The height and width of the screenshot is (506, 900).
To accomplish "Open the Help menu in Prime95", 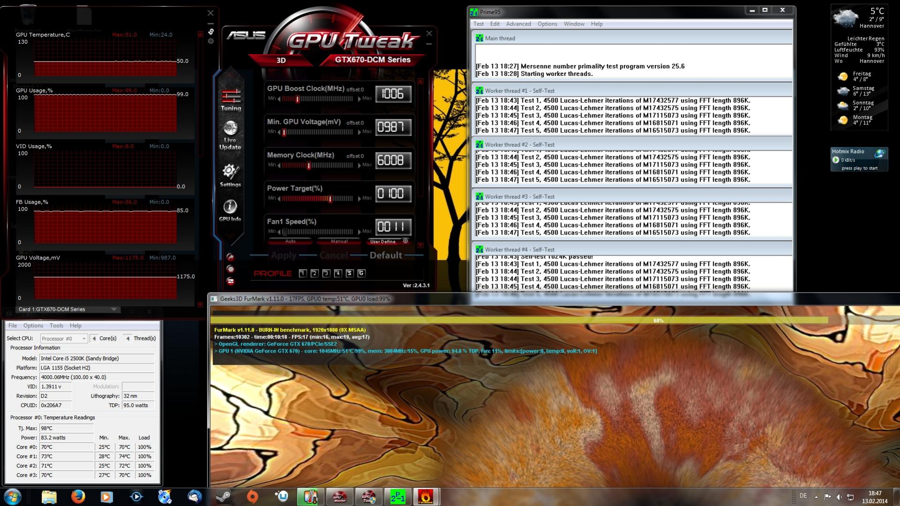I will pos(597,24).
